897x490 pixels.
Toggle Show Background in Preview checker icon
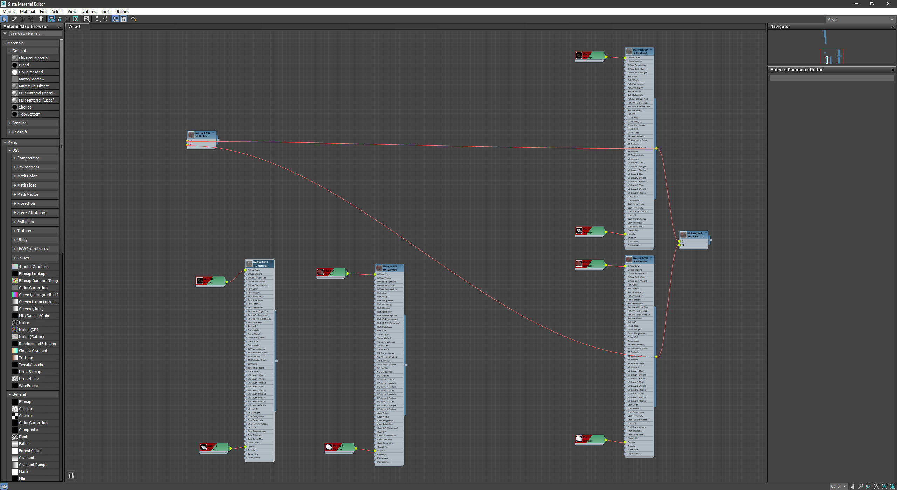coord(76,19)
